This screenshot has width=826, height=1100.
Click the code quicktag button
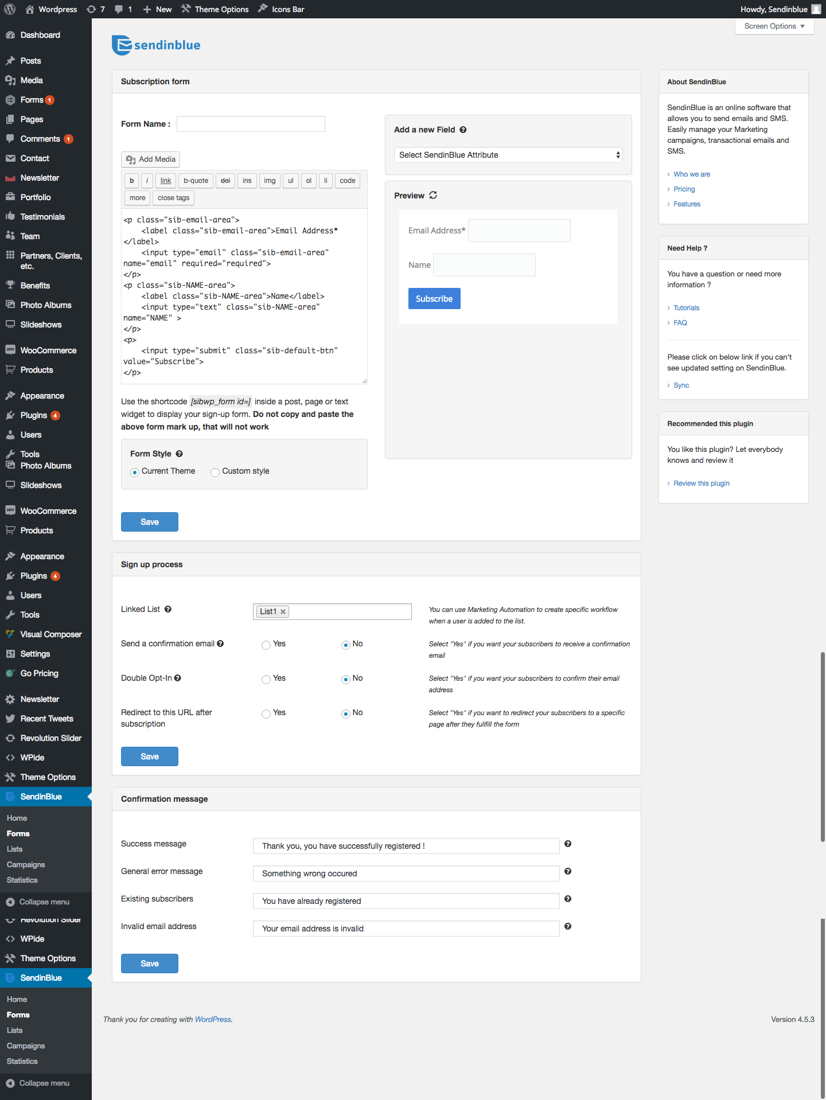coord(348,181)
